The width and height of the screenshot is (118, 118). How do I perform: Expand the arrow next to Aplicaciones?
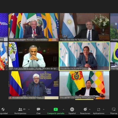coord(104,109)
